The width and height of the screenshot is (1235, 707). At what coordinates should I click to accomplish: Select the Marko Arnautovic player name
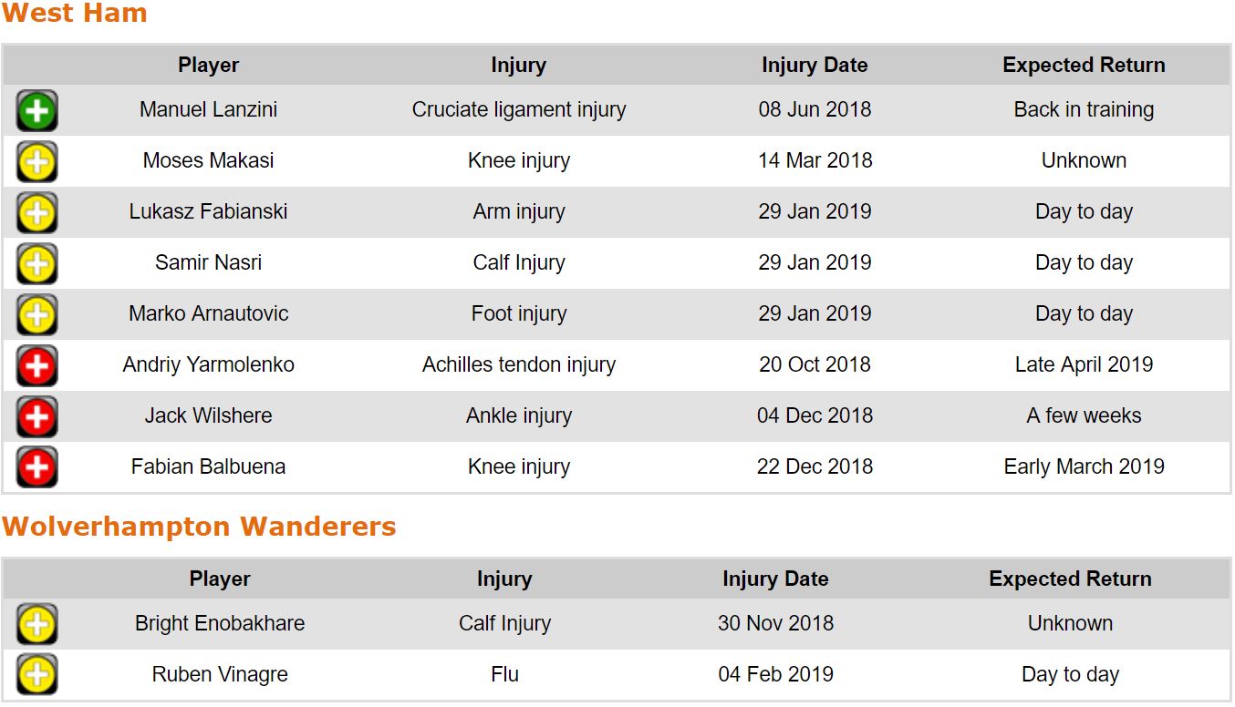pos(208,314)
